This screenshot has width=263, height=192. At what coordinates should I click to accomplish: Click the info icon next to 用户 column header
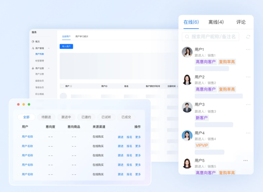click(71, 86)
